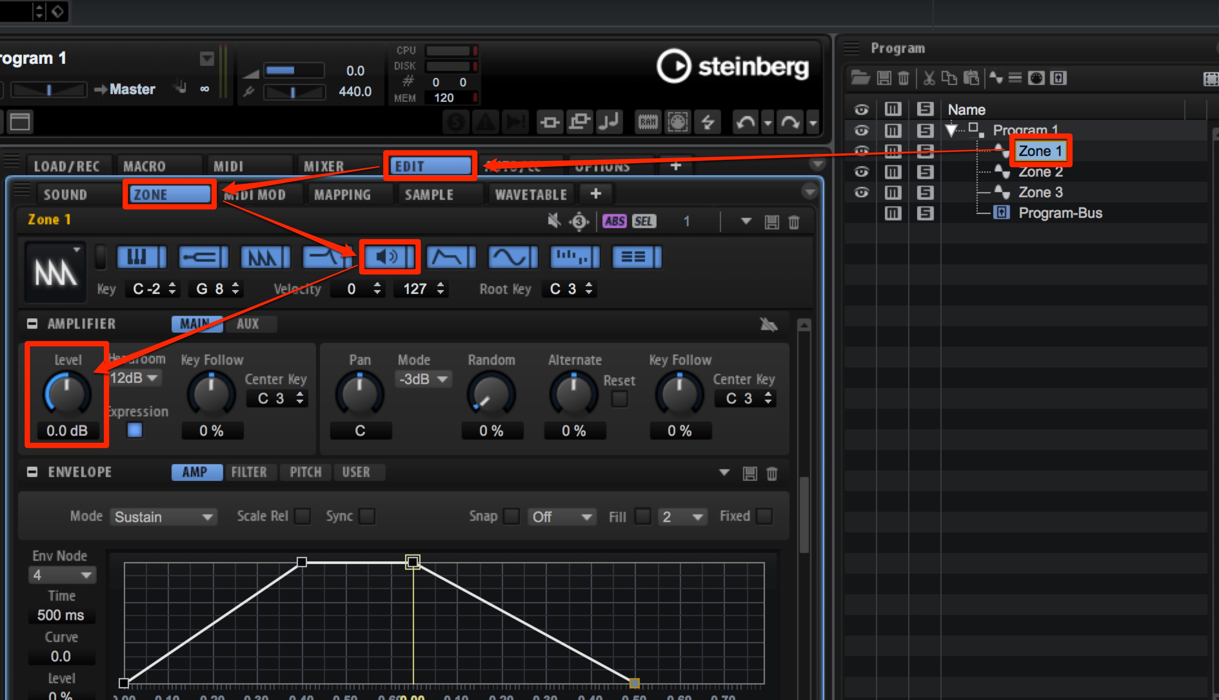
Task: Open the Fill value 2 dropdown
Action: 682,517
